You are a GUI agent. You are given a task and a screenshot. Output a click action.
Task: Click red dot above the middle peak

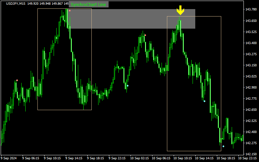145,35
